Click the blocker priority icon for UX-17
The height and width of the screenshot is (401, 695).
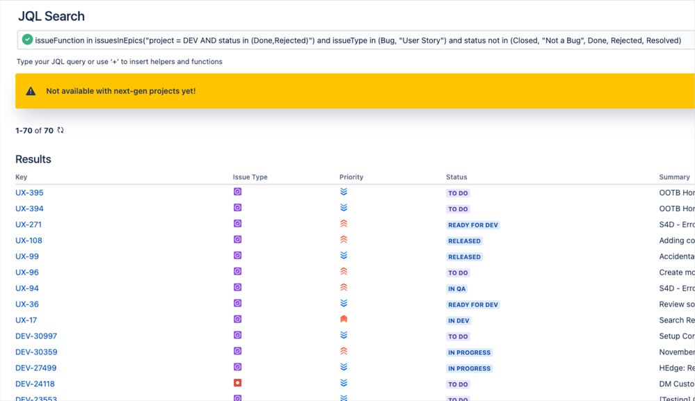pos(344,319)
